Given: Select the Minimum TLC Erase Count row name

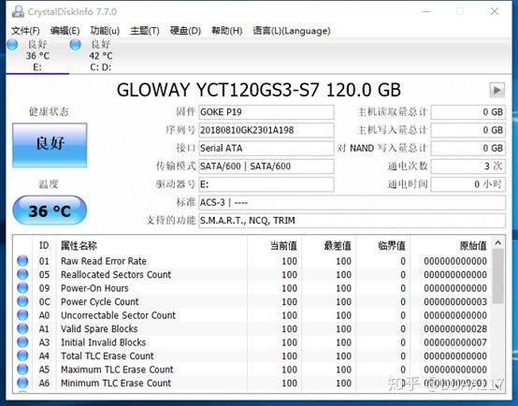Looking at the screenshot, I should tap(116, 384).
